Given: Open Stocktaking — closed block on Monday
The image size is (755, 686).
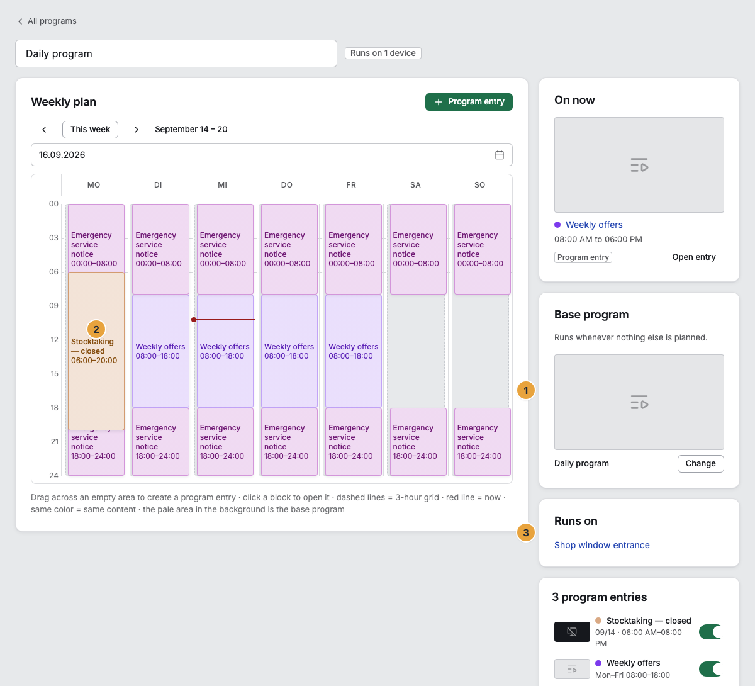Looking at the screenshot, I should point(96,351).
